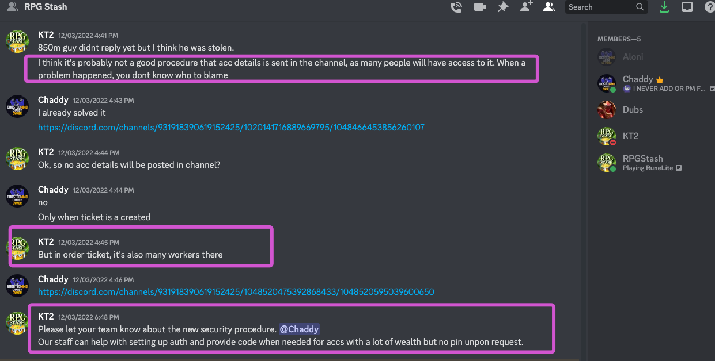Click the RPG Stash group title
Image resolution: width=715 pixels, height=361 pixels.
pos(46,7)
